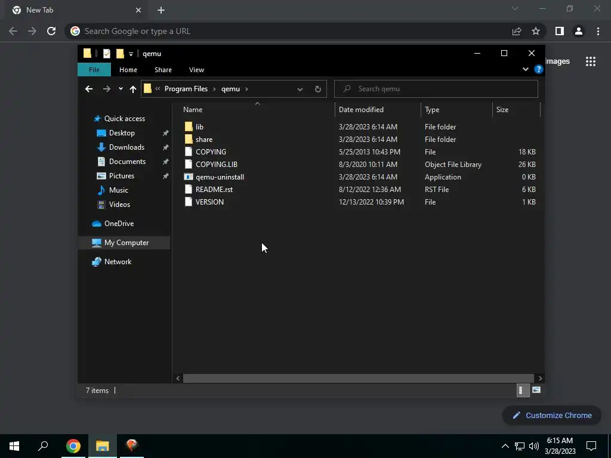Open the File ribbon tab
Viewport: 611px width, 458px height.
(94, 70)
